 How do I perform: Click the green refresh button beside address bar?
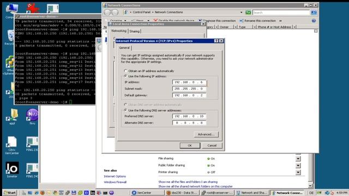[x=248, y=13]
